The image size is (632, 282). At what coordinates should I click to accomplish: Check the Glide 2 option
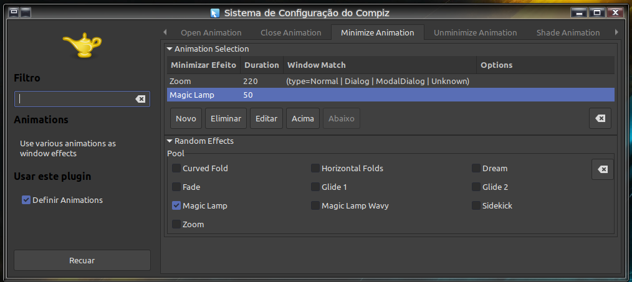click(x=476, y=187)
